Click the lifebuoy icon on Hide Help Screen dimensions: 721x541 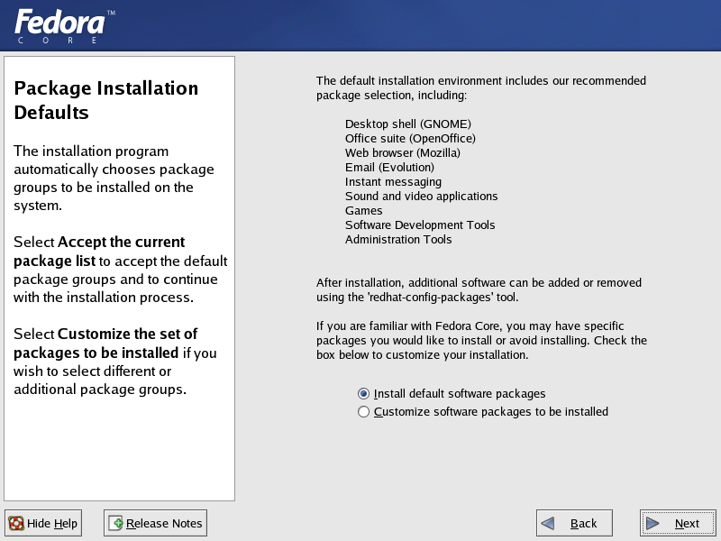click(x=16, y=524)
